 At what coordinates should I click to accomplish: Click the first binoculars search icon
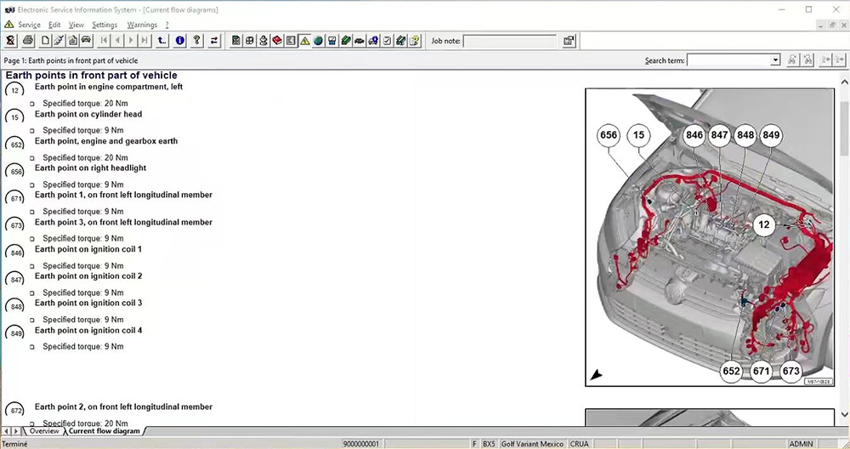point(792,60)
